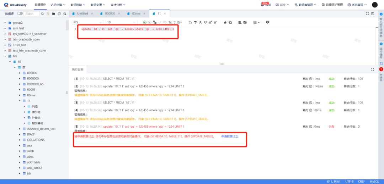The width and height of the screenshot is (384, 184).
Task: Open the 数据变更 menu
Action: pos(98,5)
